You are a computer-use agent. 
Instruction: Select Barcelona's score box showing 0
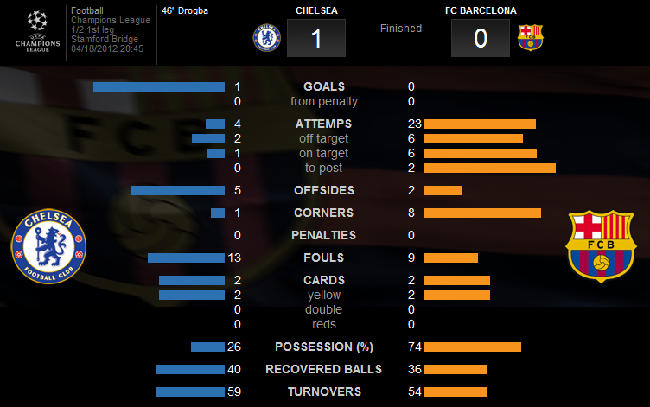click(x=481, y=38)
